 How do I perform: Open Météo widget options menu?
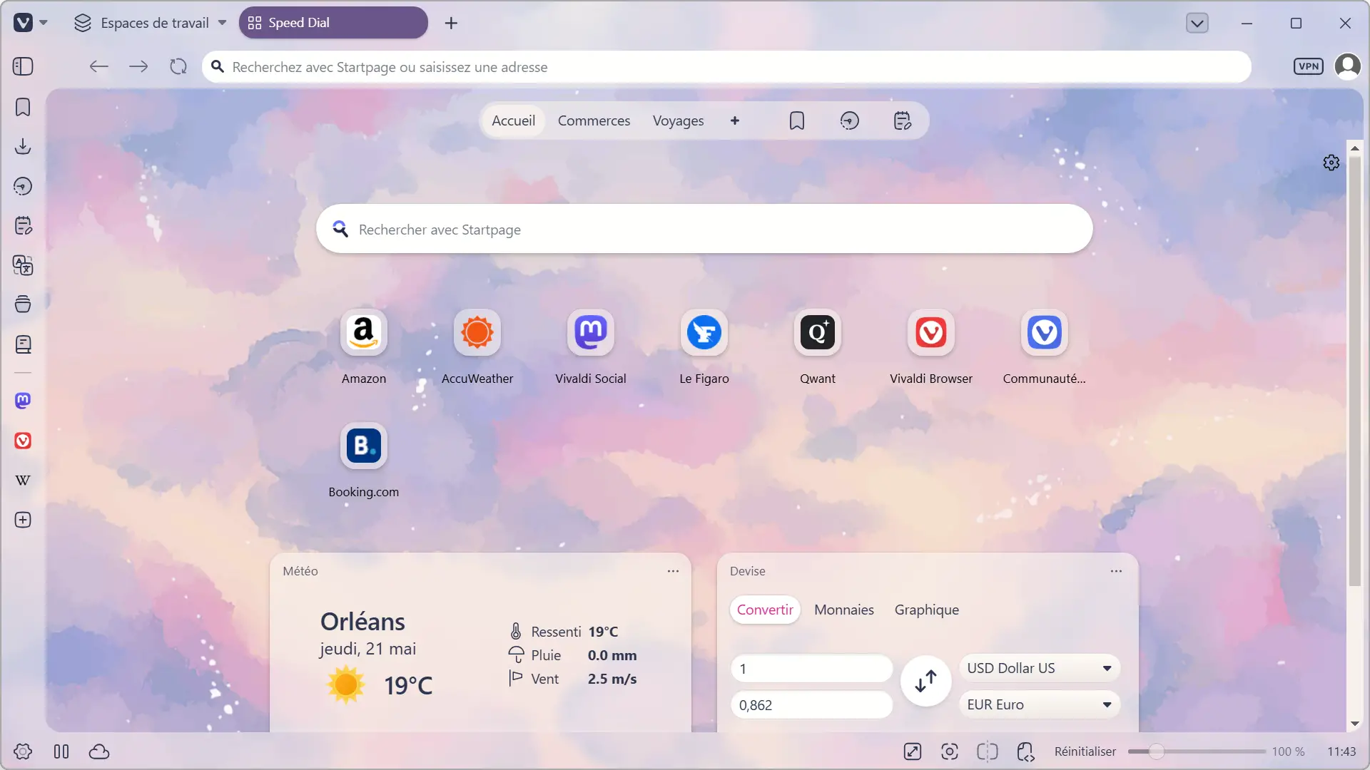[x=673, y=571]
